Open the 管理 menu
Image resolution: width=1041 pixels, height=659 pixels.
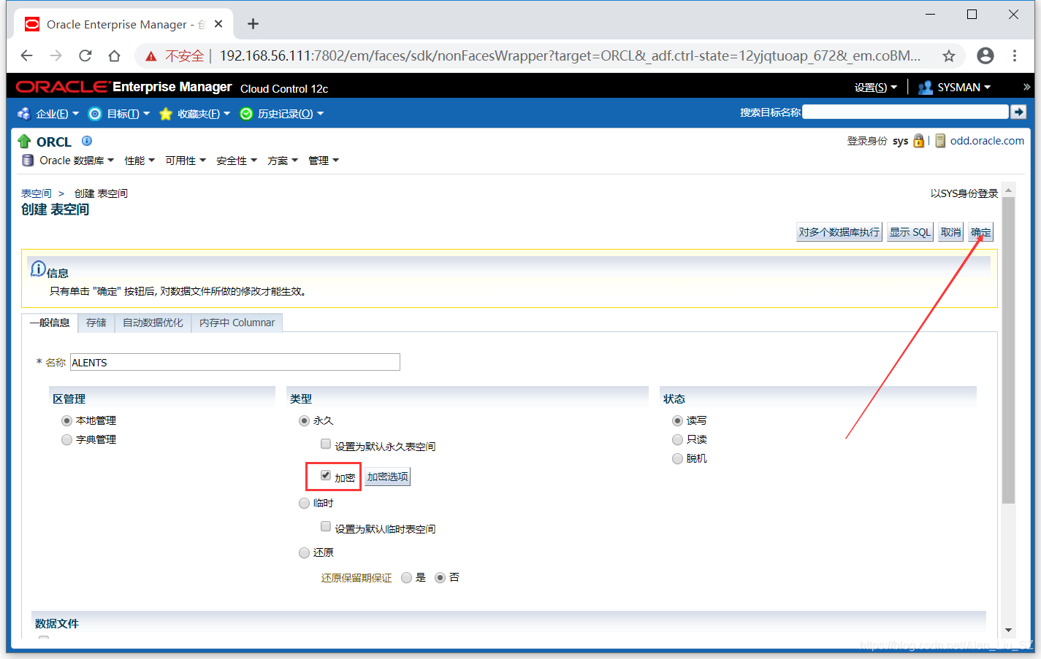(x=323, y=161)
